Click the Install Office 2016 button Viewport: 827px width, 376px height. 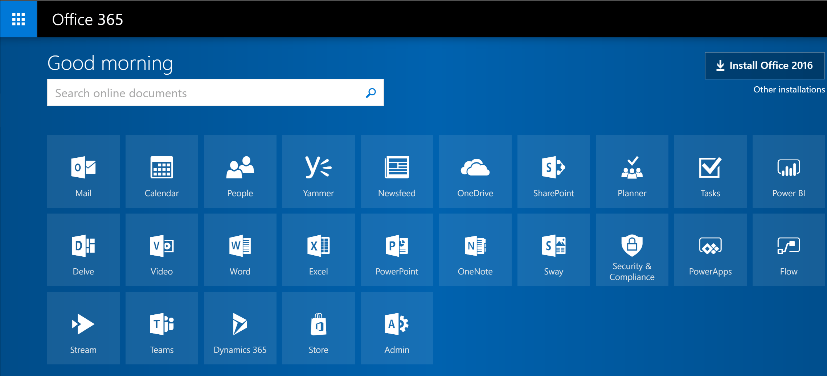765,65
